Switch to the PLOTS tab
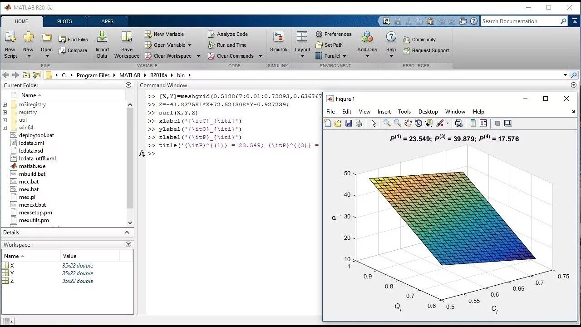This screenshot has height=327, width=581. click(64, 21)
